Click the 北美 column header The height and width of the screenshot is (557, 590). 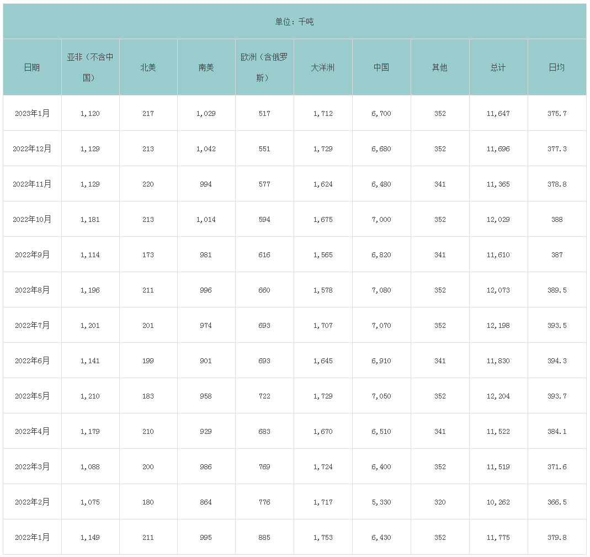click(x=148, y=67)
